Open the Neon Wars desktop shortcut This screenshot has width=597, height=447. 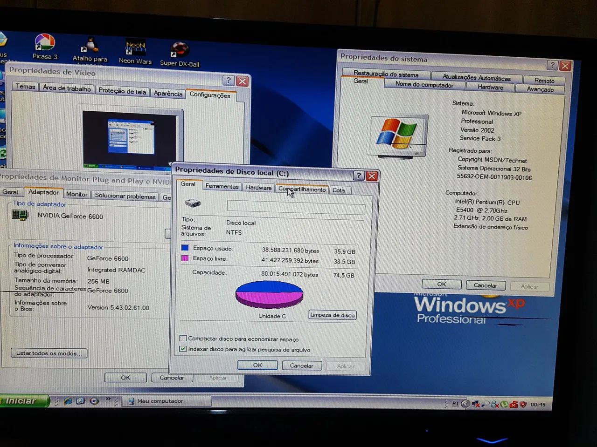coord(135,52)
